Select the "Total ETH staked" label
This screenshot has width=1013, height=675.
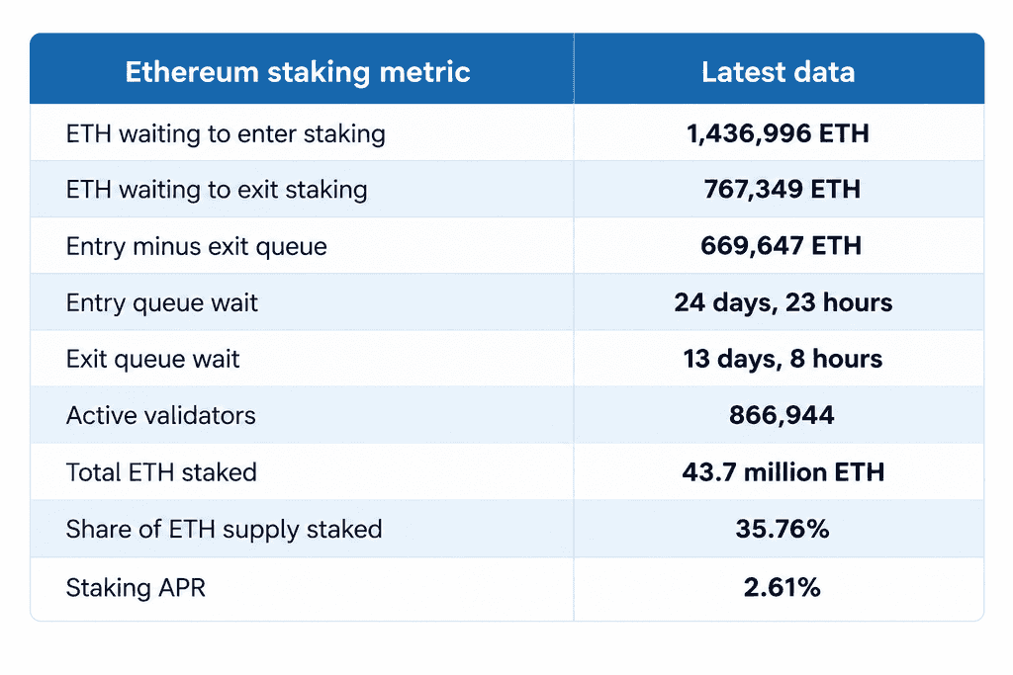tap(161, 471)
